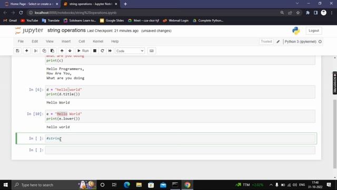
Task: Open Chrome three-dot menu
Action: coord(332,13)
